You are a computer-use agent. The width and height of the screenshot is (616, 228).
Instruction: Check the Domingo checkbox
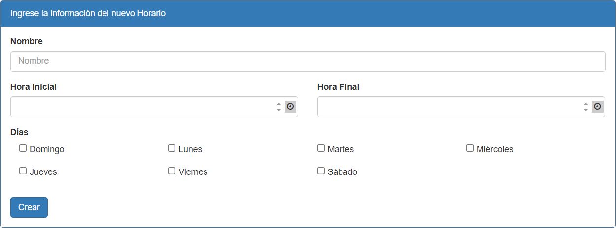tap(23, 148)
